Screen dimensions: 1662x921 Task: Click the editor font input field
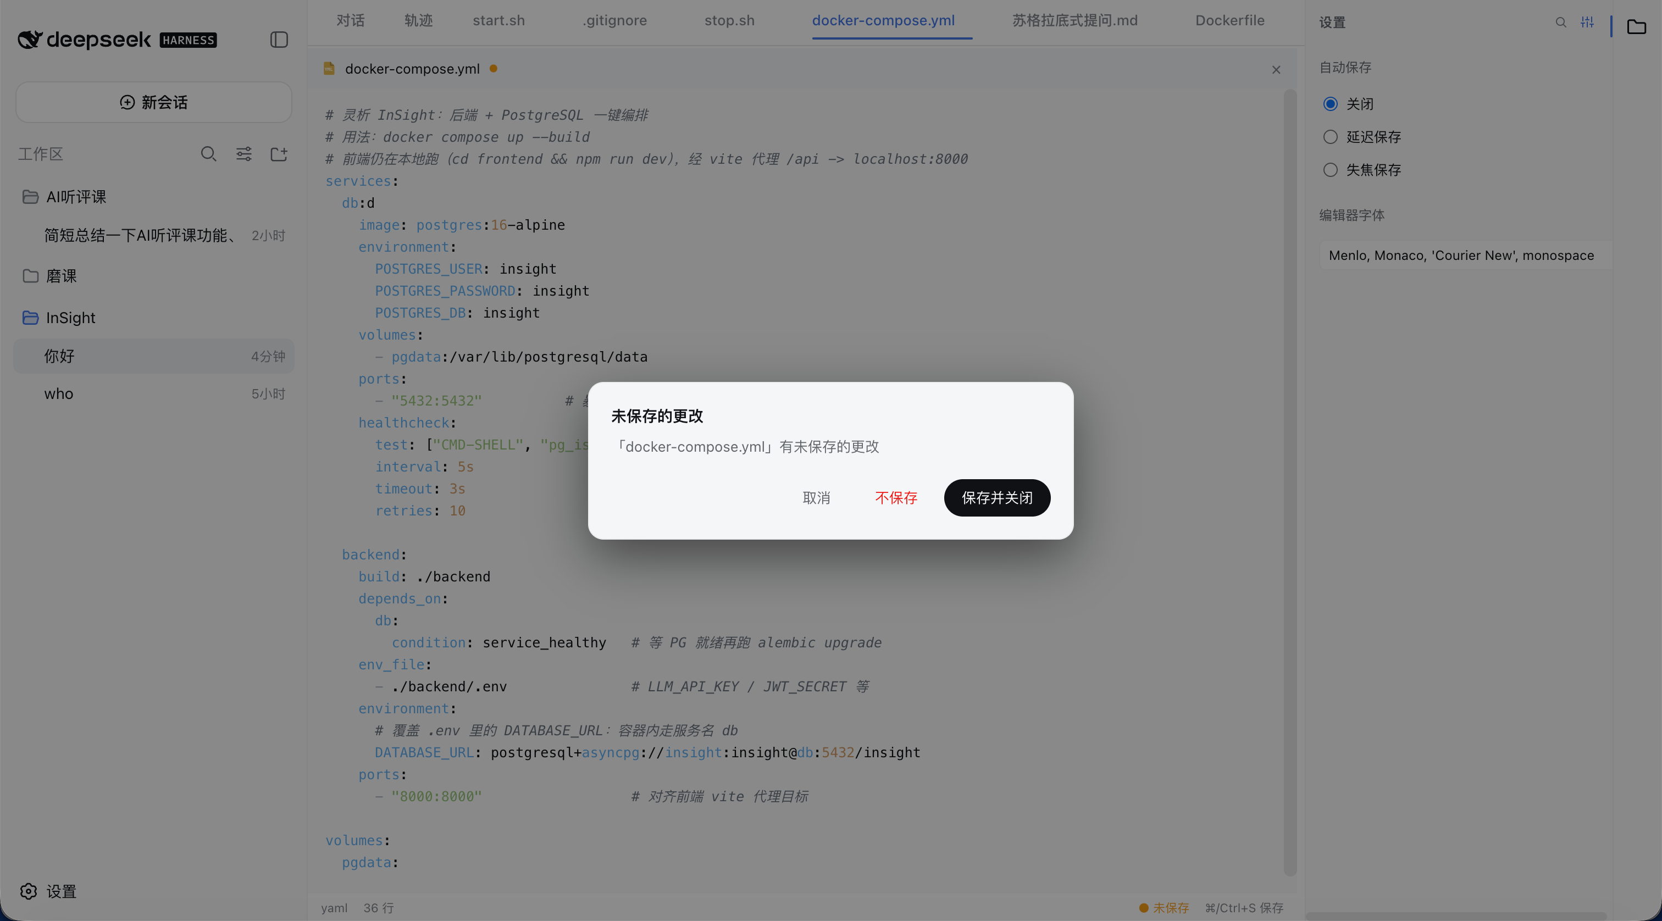pyautogui.click(x=1466, y=256)
